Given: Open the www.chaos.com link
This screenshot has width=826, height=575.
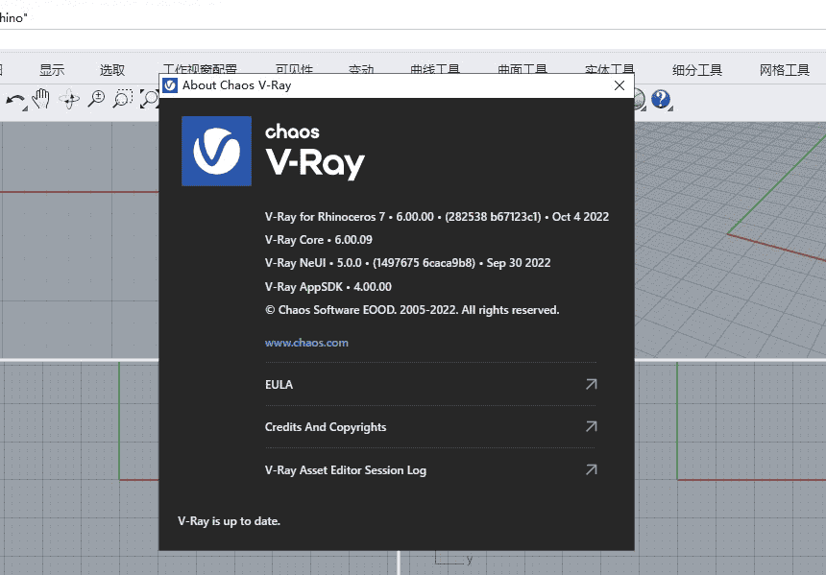Looking at the screenshot, I should click(306, 342).
